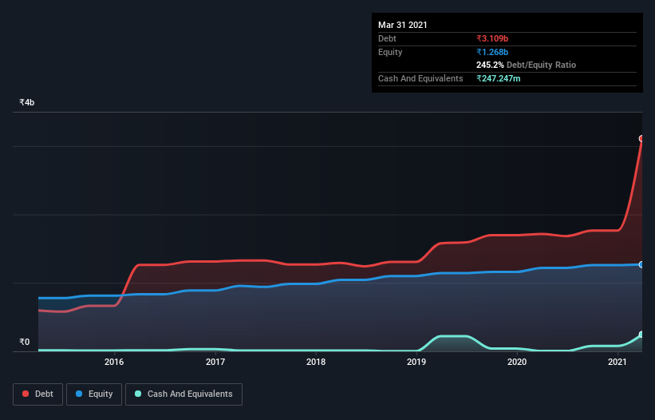Click the 2021 x-axis label

click(x=618, y=362)
